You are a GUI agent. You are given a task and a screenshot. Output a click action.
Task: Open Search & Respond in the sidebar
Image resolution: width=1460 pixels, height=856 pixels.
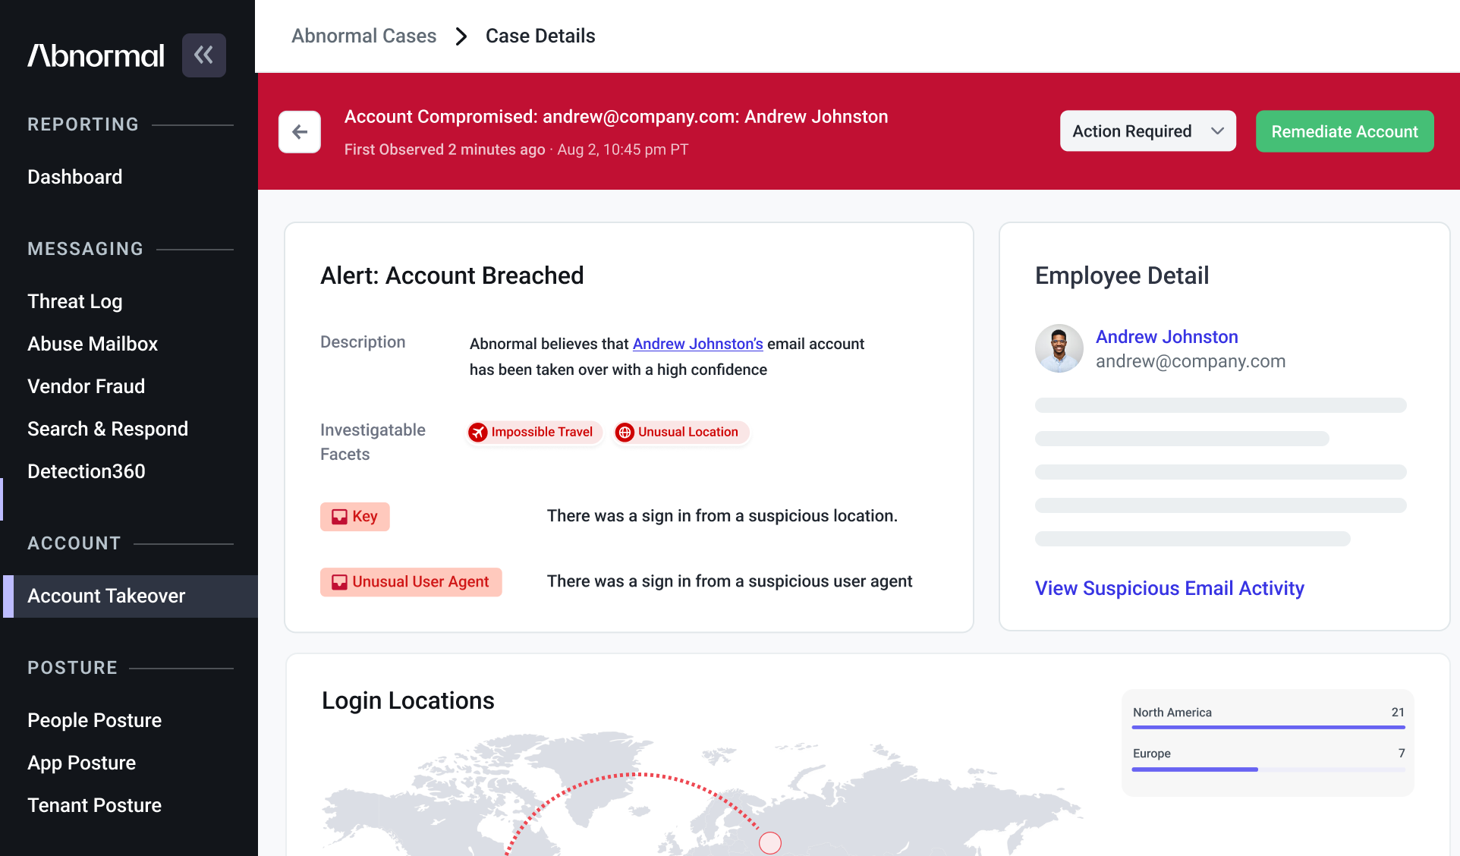click(108, 429)
